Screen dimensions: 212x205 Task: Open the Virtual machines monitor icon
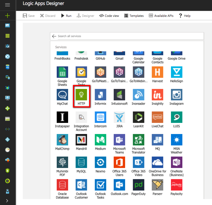(7, 98)
